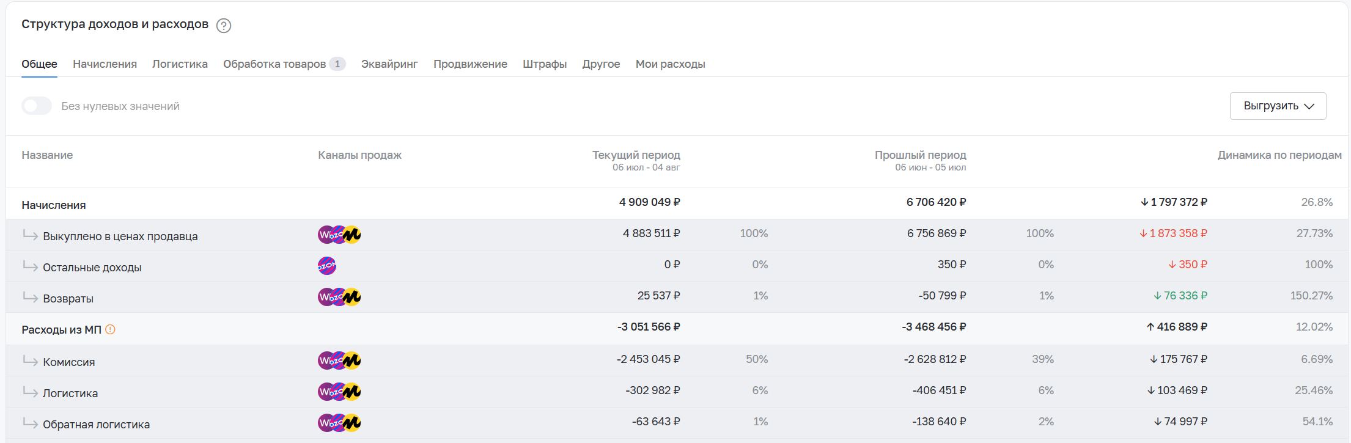Go to the Эквайринг tab
The image size is (1351, 443).
coord(389,64)
